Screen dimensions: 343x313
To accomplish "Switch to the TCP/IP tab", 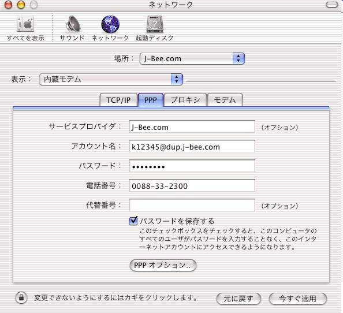I will pos(118,100).
